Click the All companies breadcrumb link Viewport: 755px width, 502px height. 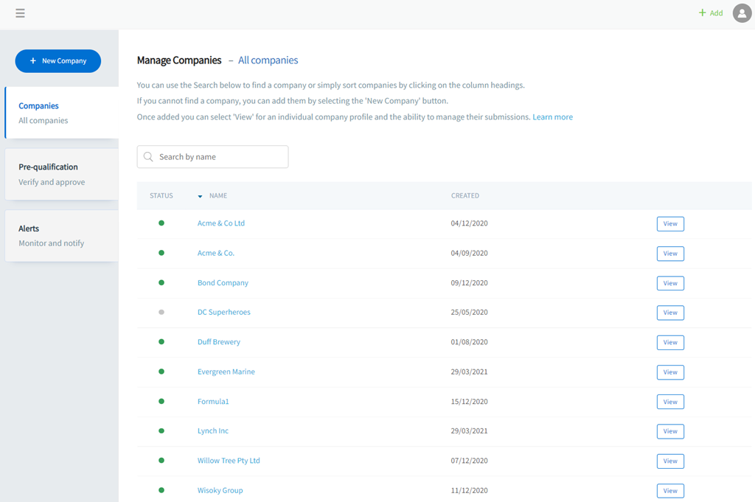pos(268,60)
